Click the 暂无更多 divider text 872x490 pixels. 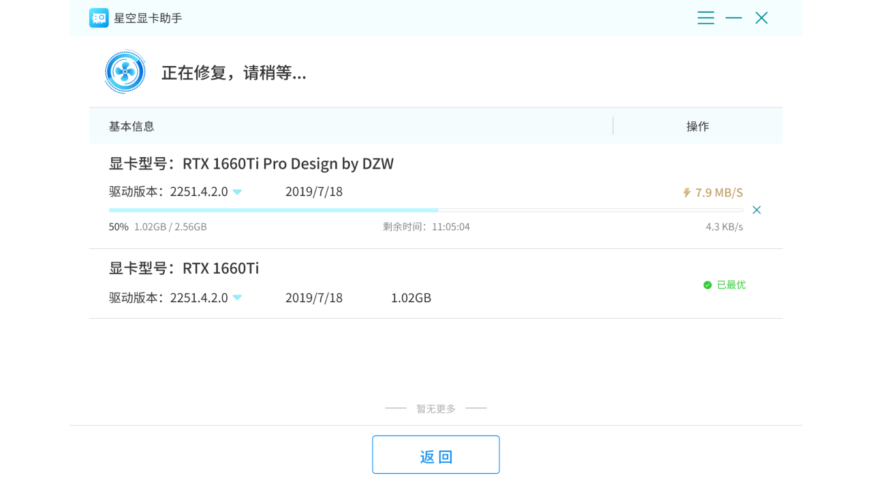point(435,408)
